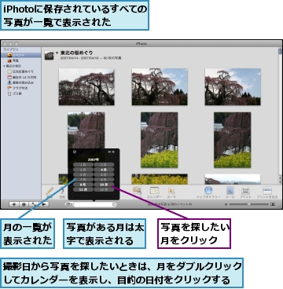Open the Last 12 Months calendar item
The height and width of the screenshot is (289, 283).
[x=22, y=77]
